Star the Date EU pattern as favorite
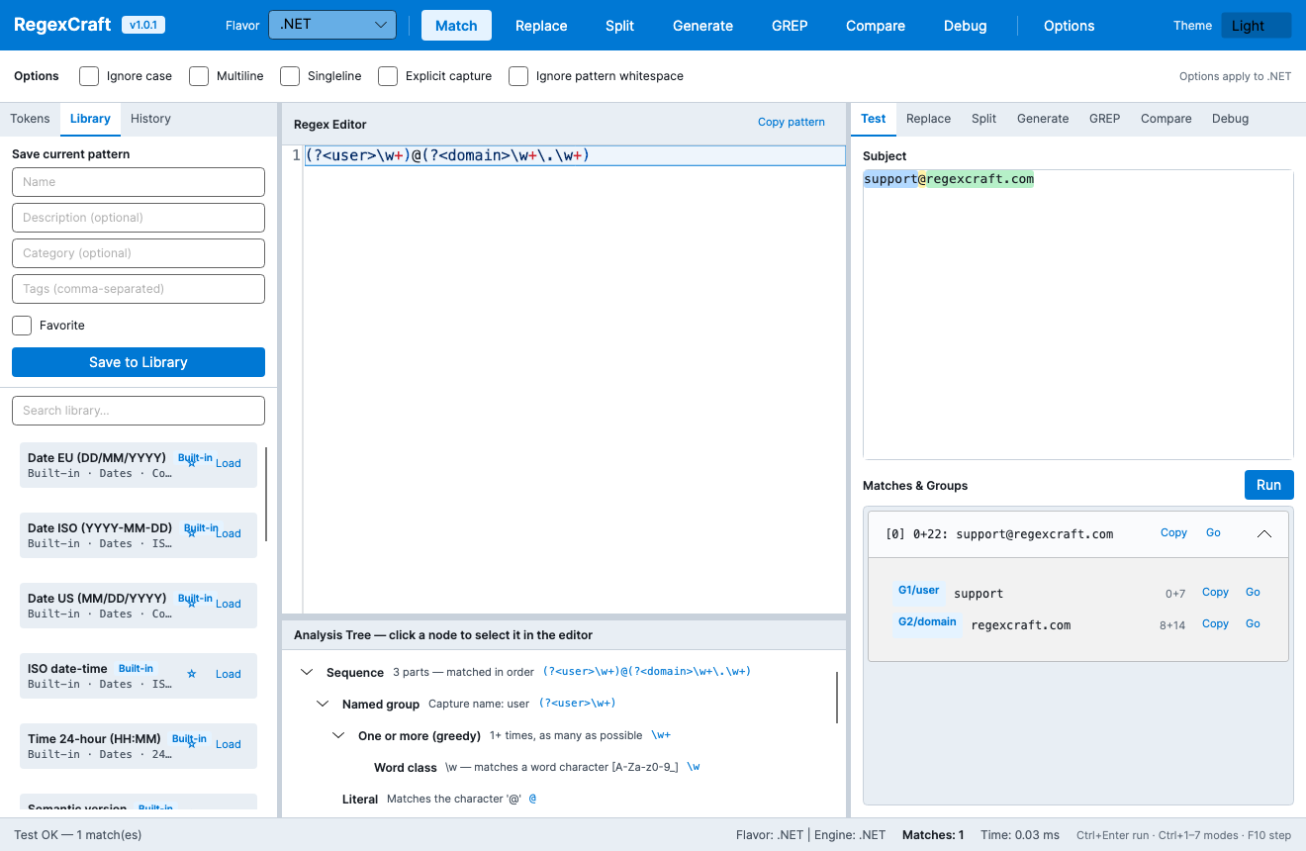Viewport: 1306px width, 851px height. tap(192, 463)
